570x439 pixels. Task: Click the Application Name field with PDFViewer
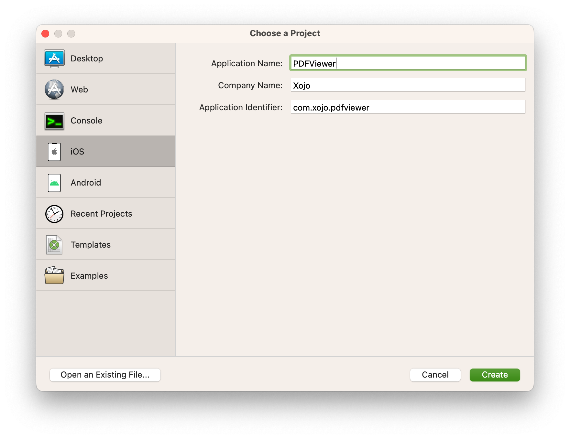coord(408,63)
